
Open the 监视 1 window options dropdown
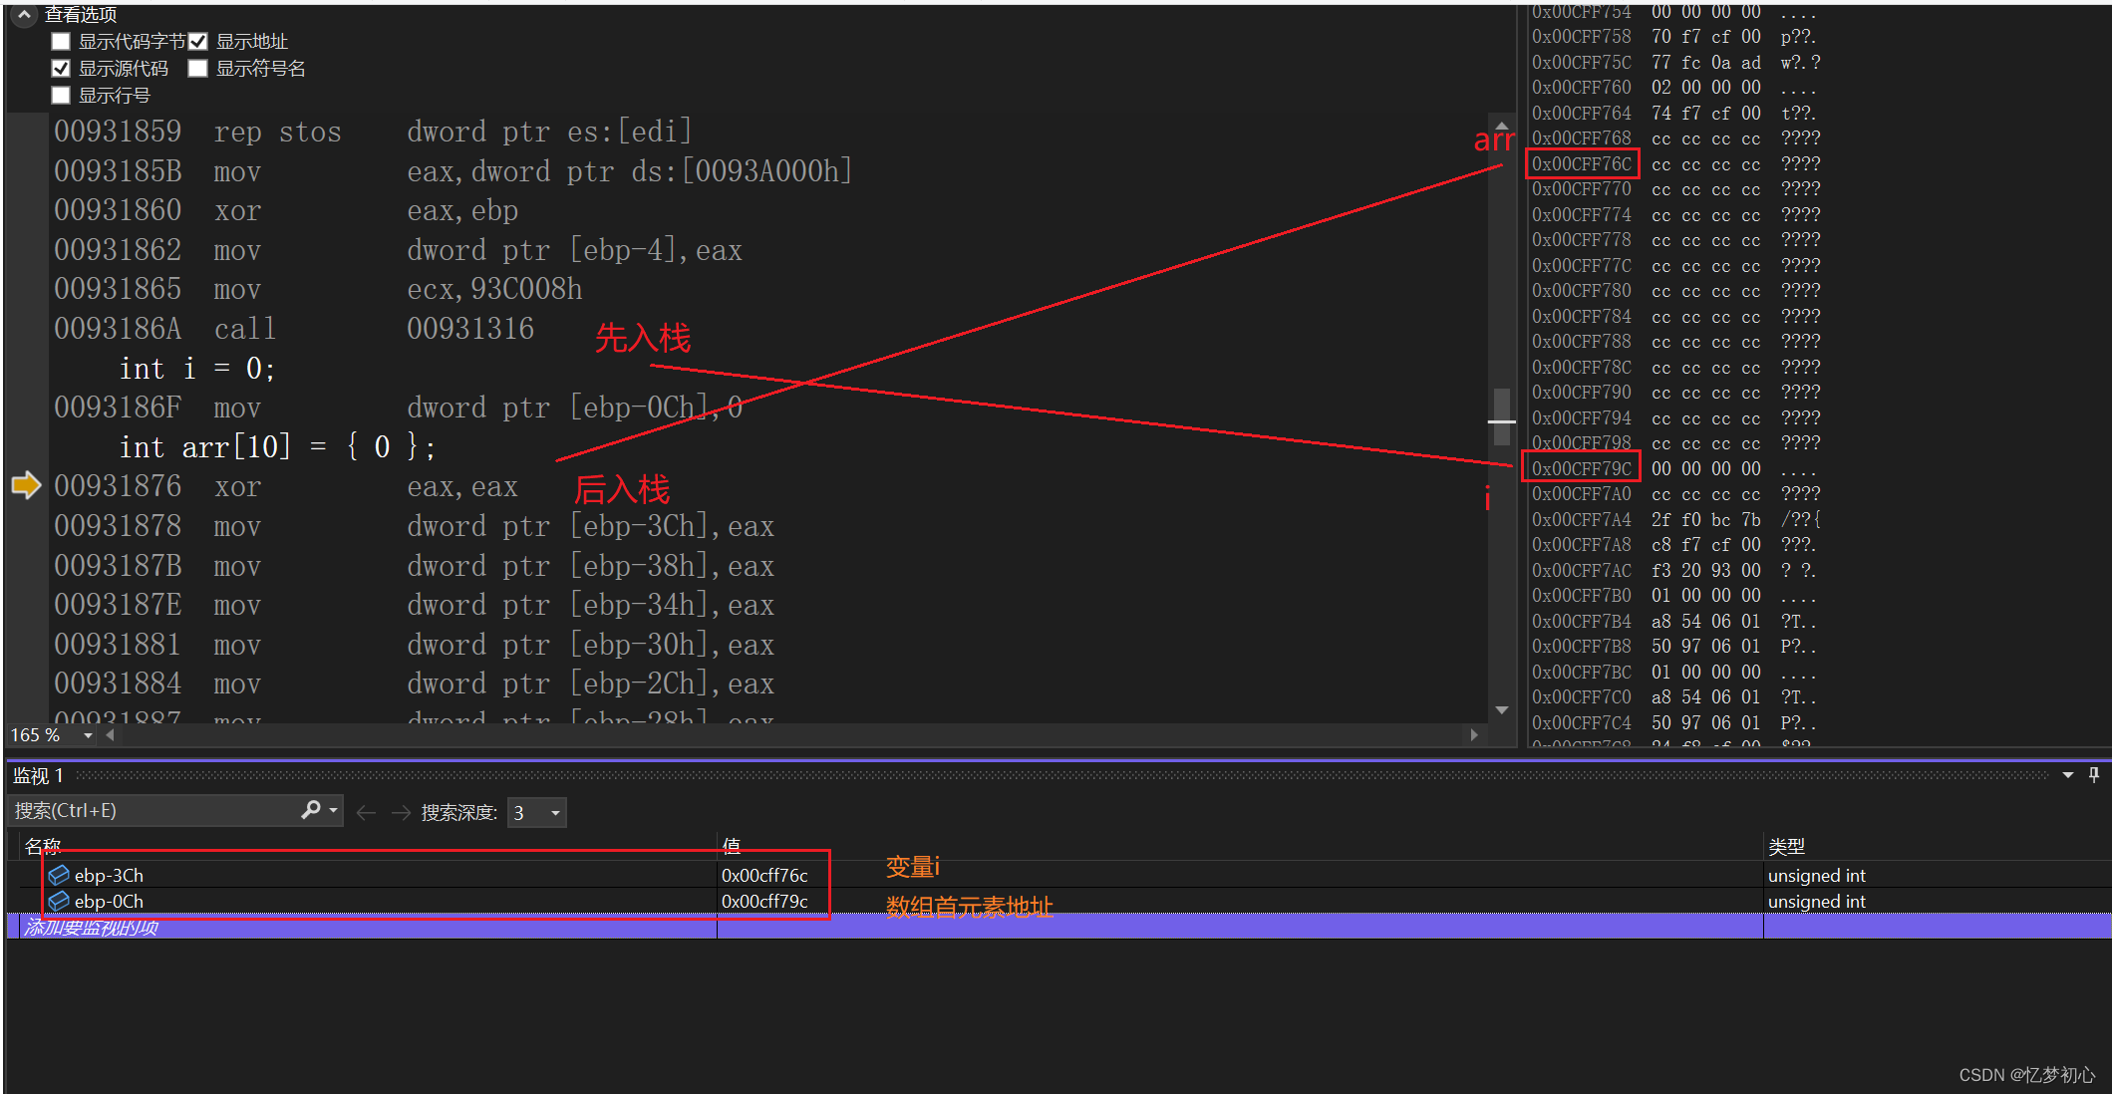[2068, 775]
